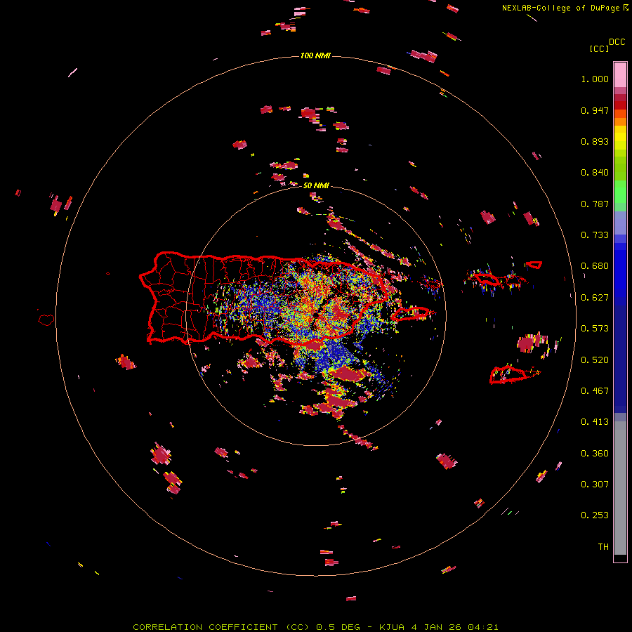This screenshot has width=632, height=632.
Task: Click the 1.000 value on the scale
Action: click(595, 79)
